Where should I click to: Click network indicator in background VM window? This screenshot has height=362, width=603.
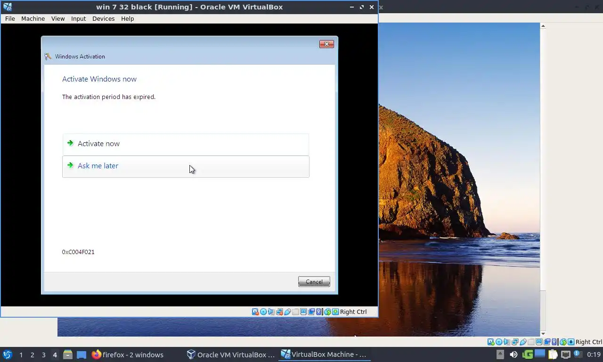point(515,342)
